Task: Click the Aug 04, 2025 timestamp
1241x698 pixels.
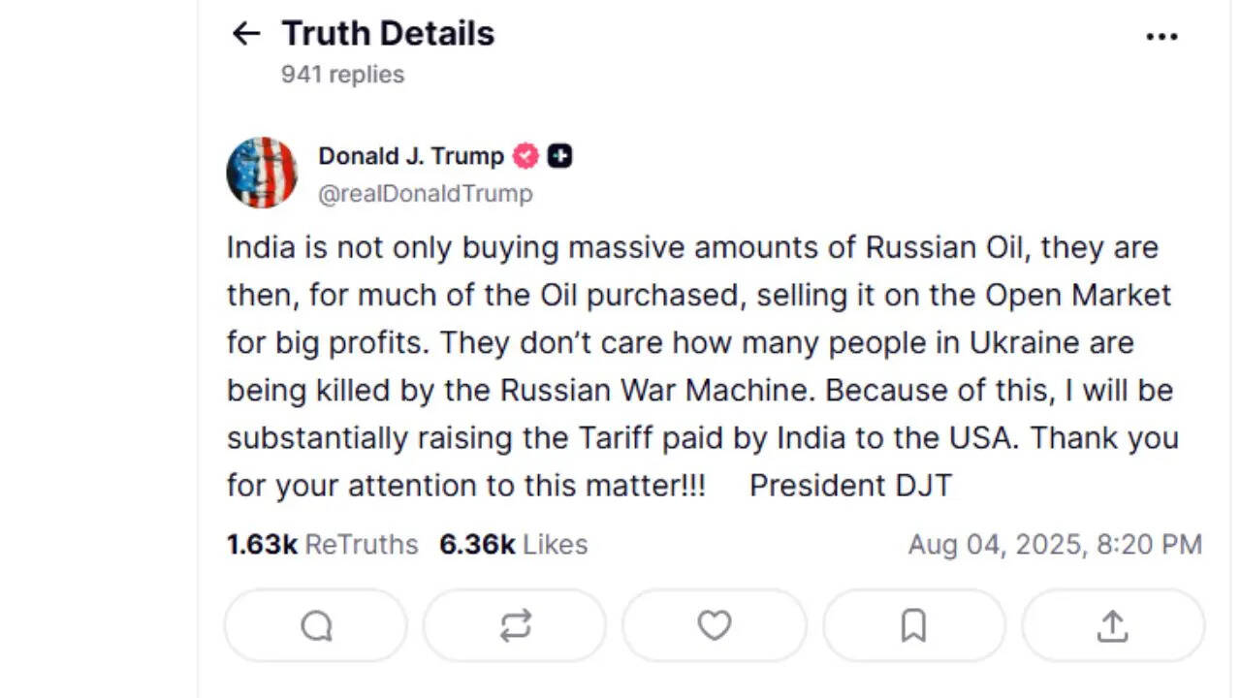Action: coord(1054,545)
